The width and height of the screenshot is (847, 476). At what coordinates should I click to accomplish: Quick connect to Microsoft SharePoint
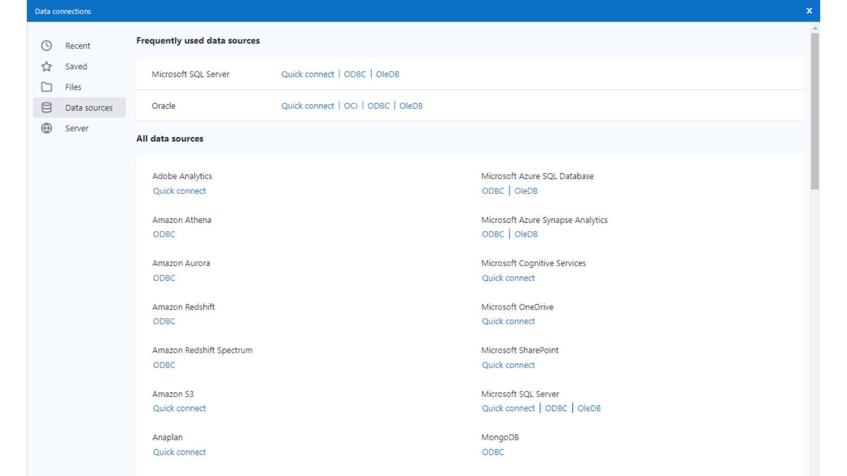click(x=508, y=365)
